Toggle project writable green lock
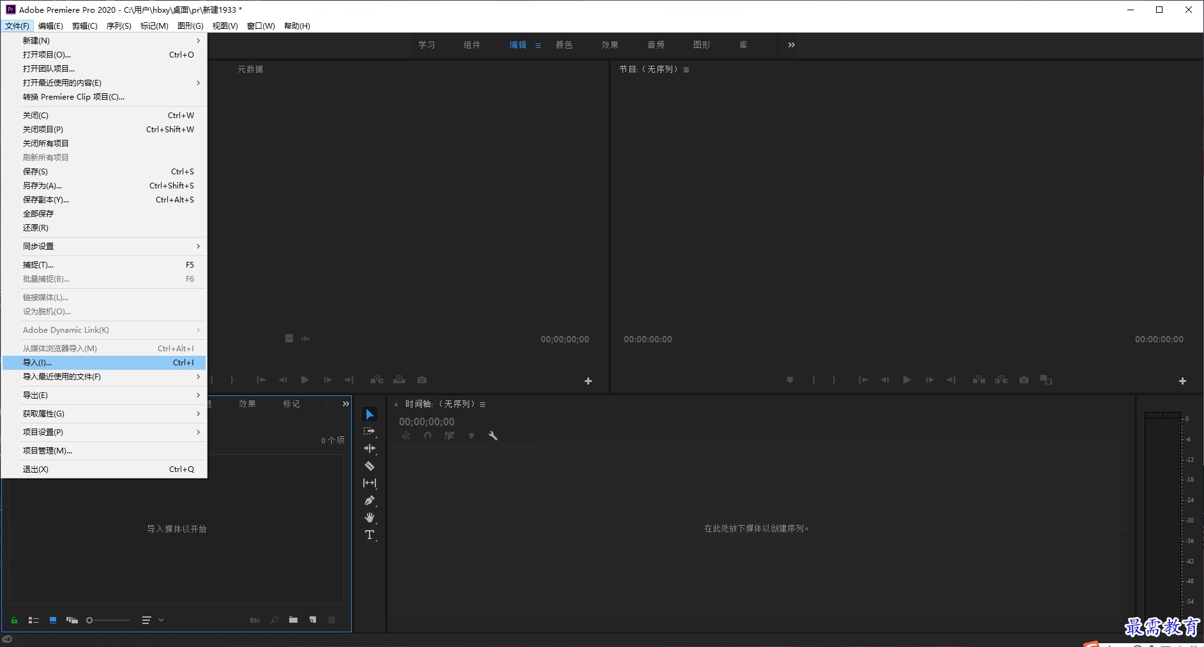 [14, 620]
